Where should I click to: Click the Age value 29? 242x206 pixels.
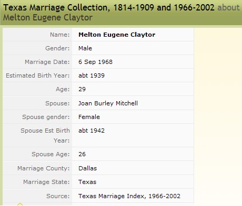coord(82,89)
